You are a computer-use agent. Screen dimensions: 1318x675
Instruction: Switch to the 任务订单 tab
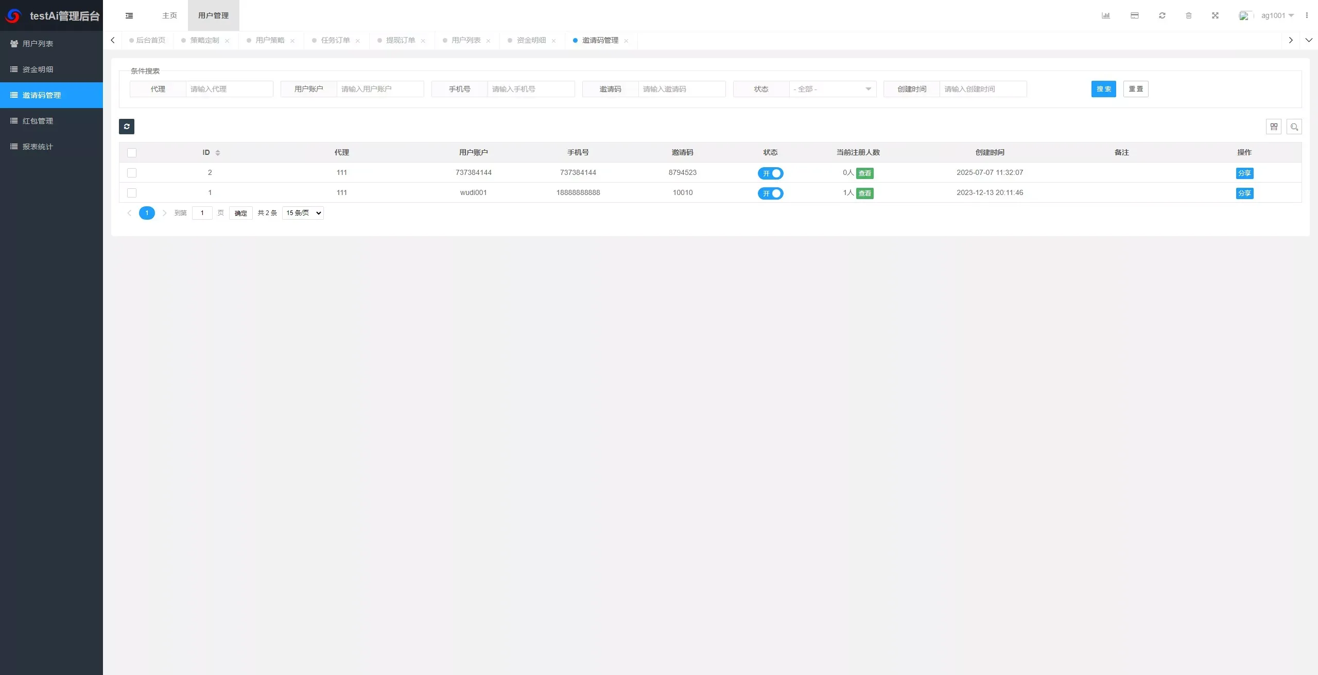tap(336, 40)
